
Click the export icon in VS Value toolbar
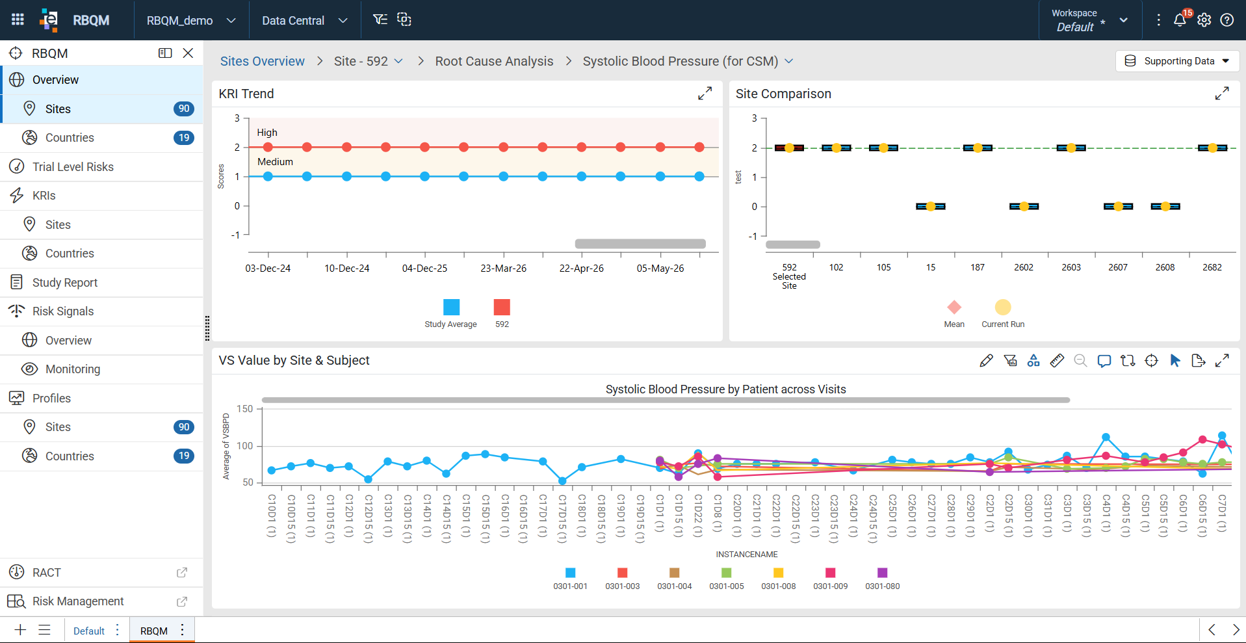(x=1199, y=360)
